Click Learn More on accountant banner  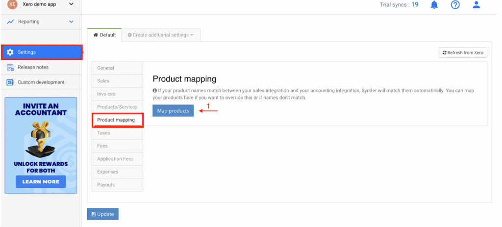[x=41, y=181]
